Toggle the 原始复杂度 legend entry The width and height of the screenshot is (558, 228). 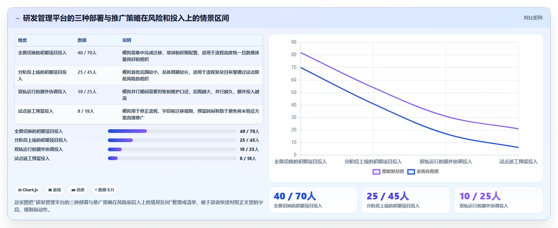coord(388,171)
